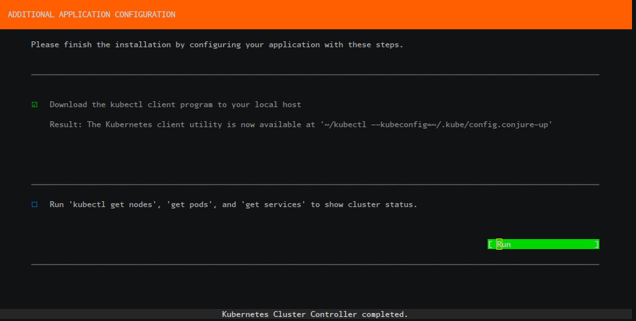The width and height of the screenshot is (636, 321).
Task: Click the right bracket of Run button
Action: tap(597, 244)
